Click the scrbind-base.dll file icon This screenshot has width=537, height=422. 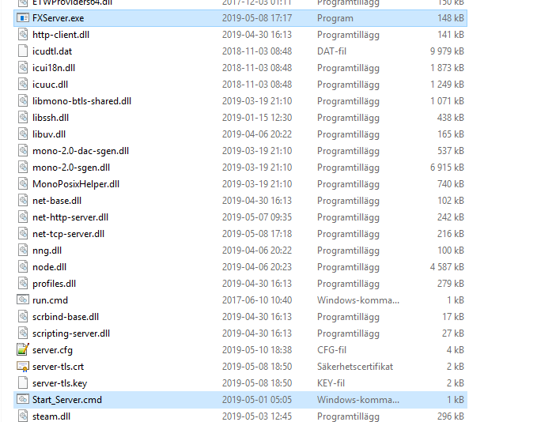pos(23,317)
